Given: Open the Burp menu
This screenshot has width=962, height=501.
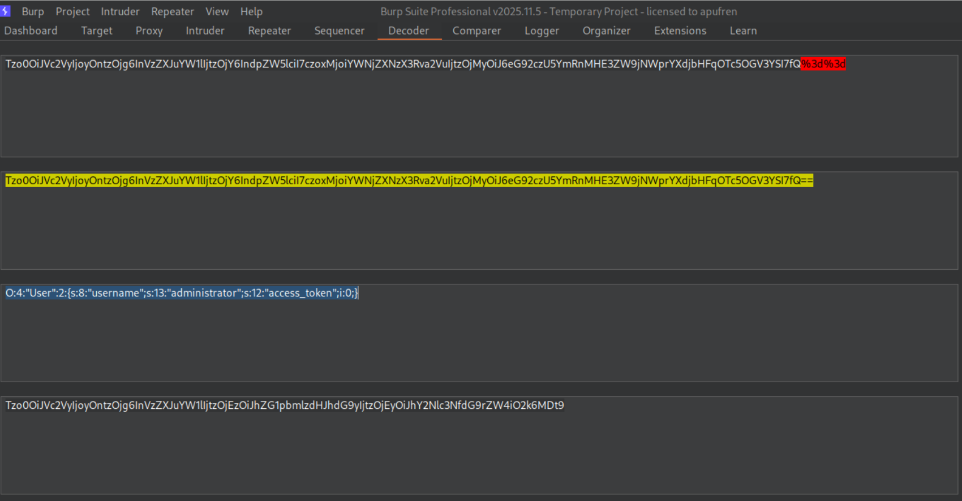Looking at the screenshot, I should [33, 11].
